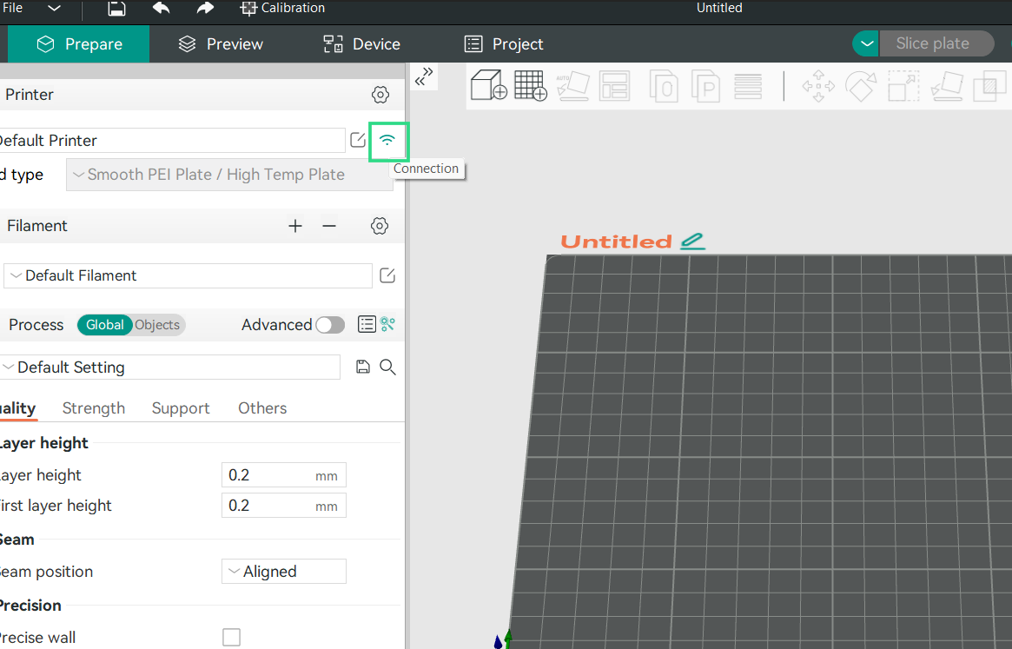Viewport: 1012px width, 649px height.
Task: Open Printer settings gear icon
Action: (x=380, y=95)
